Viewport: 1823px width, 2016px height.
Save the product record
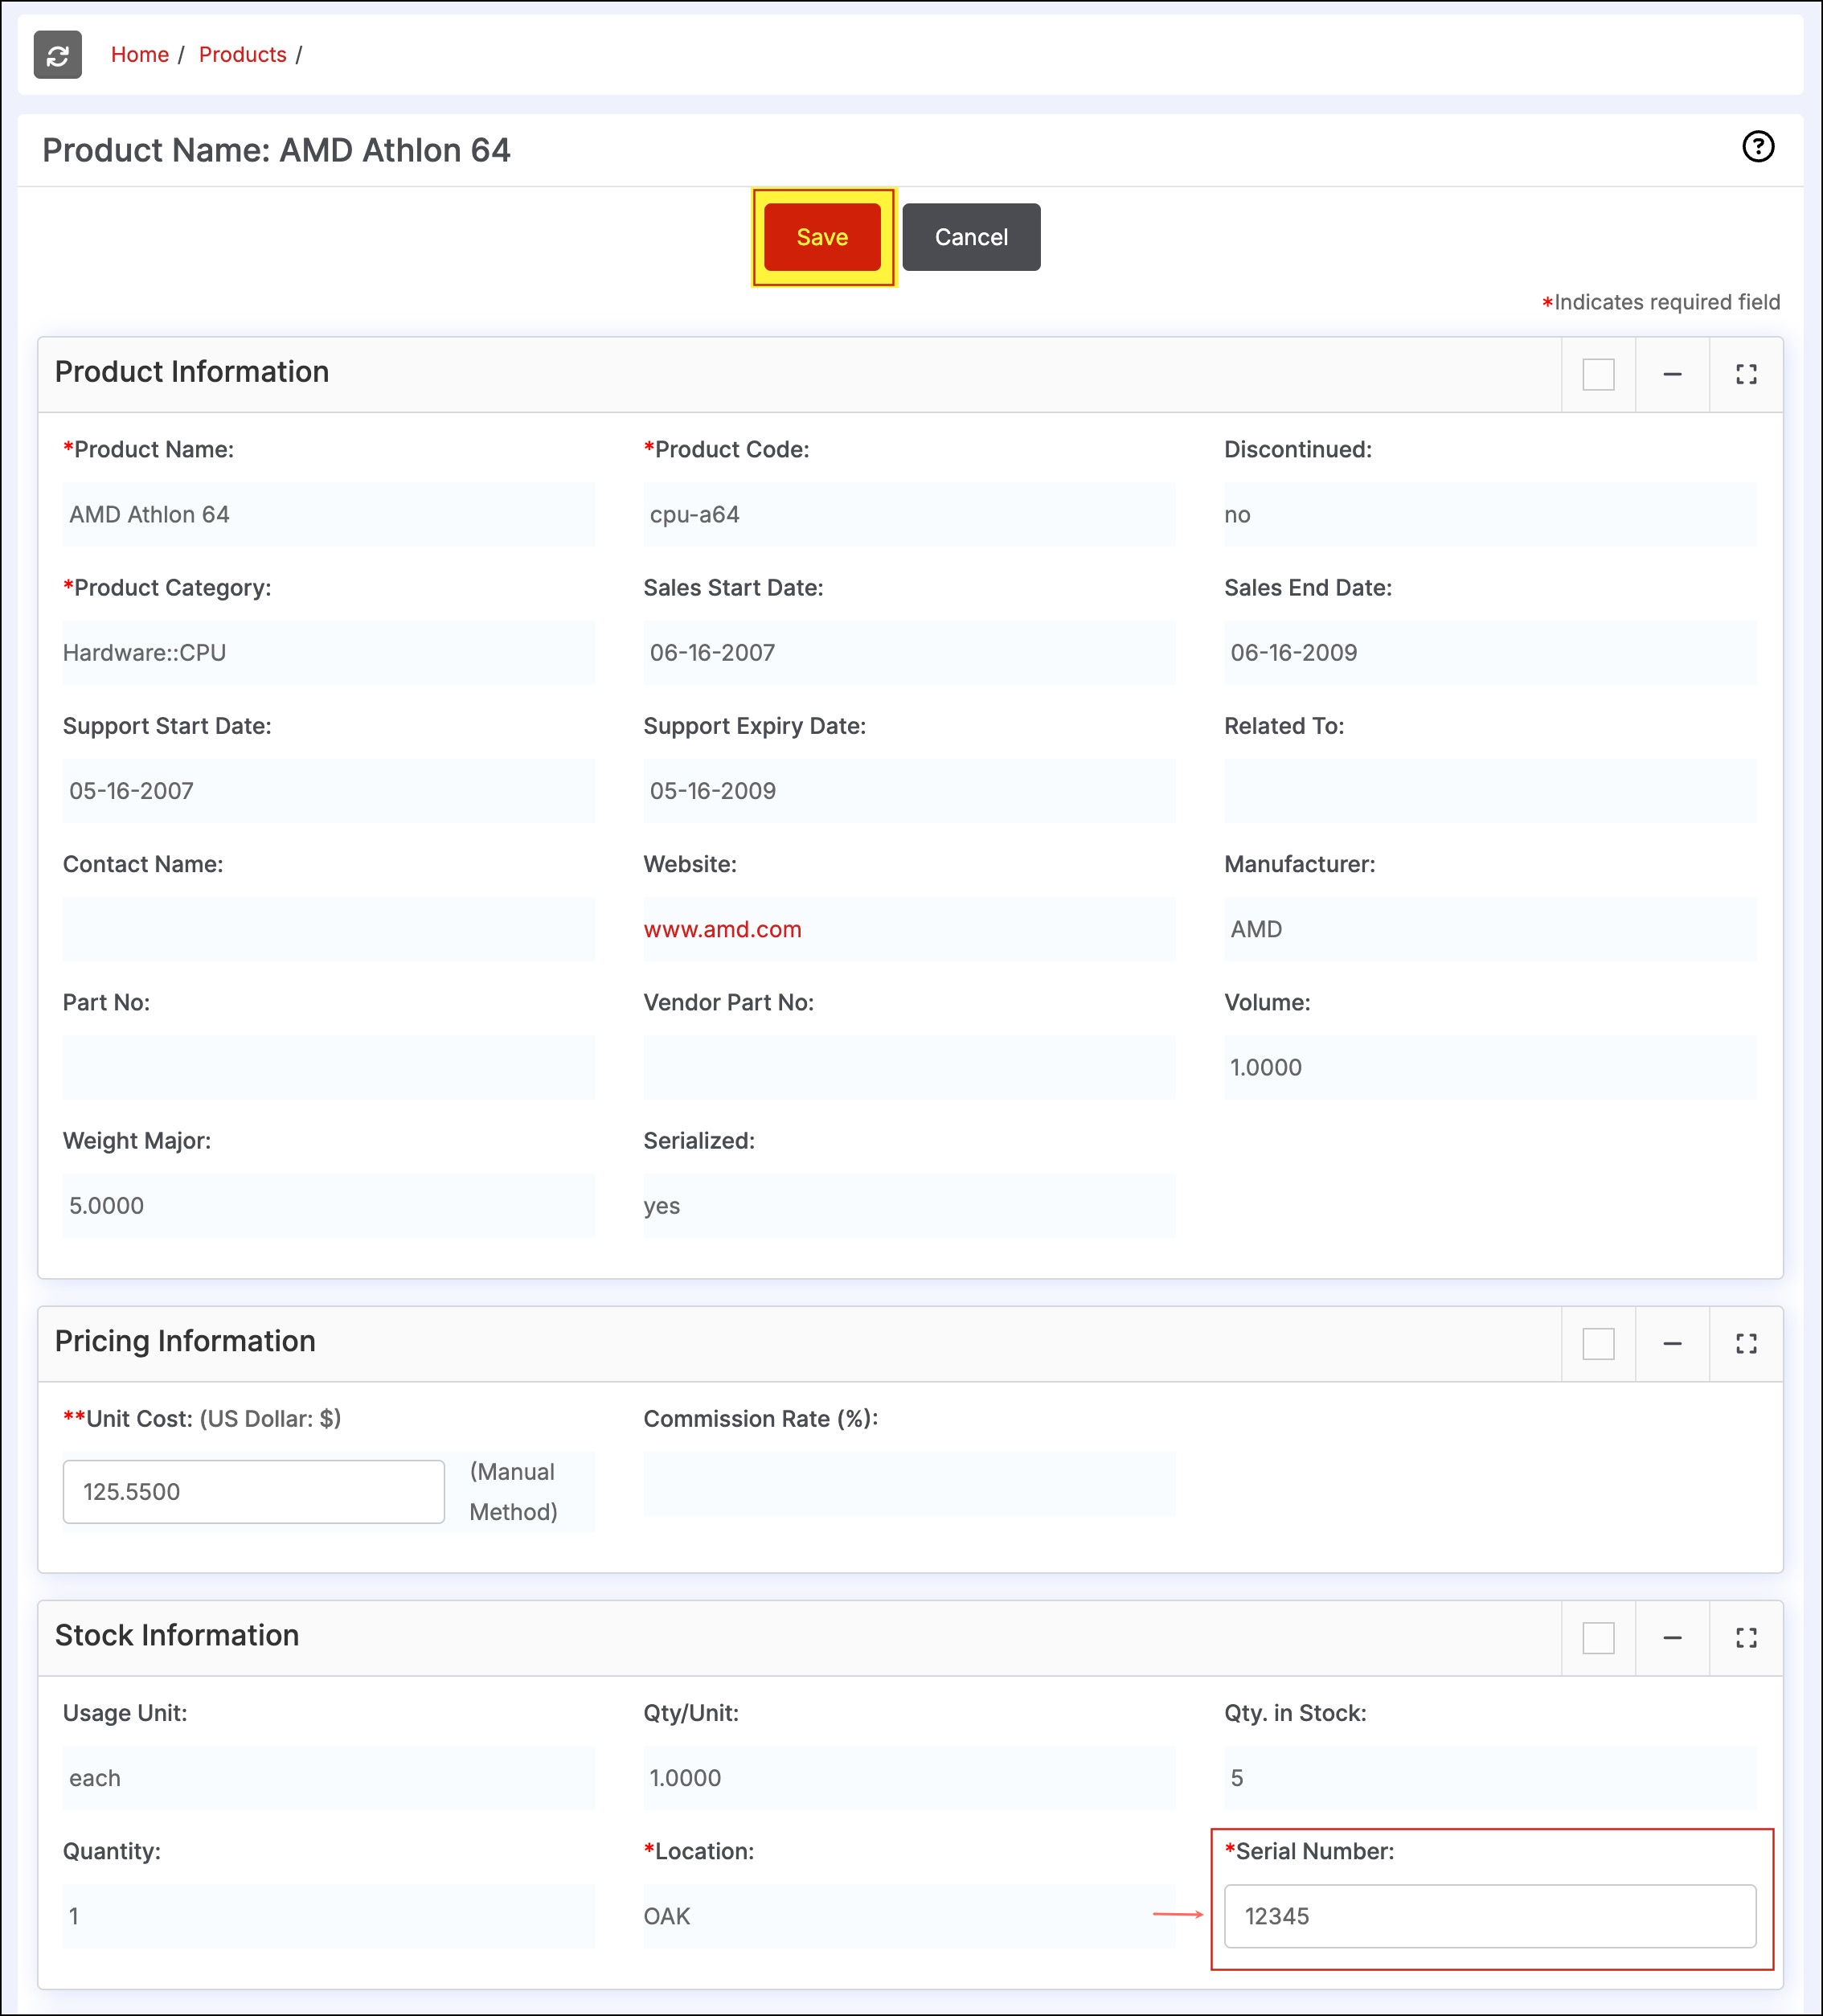(822, 237)
